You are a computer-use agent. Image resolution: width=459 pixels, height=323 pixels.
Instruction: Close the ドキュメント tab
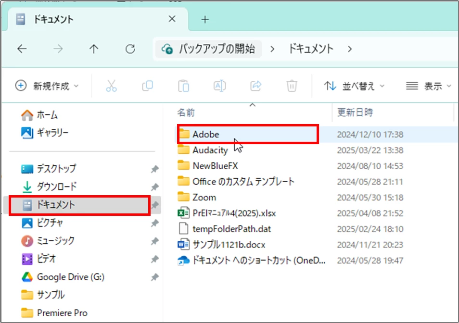(172, 19)
